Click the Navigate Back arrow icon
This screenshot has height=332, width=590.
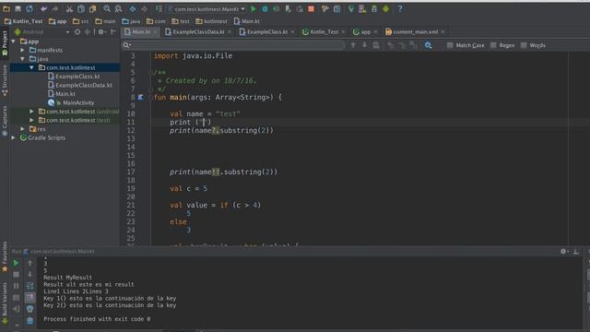pos(133,8)
